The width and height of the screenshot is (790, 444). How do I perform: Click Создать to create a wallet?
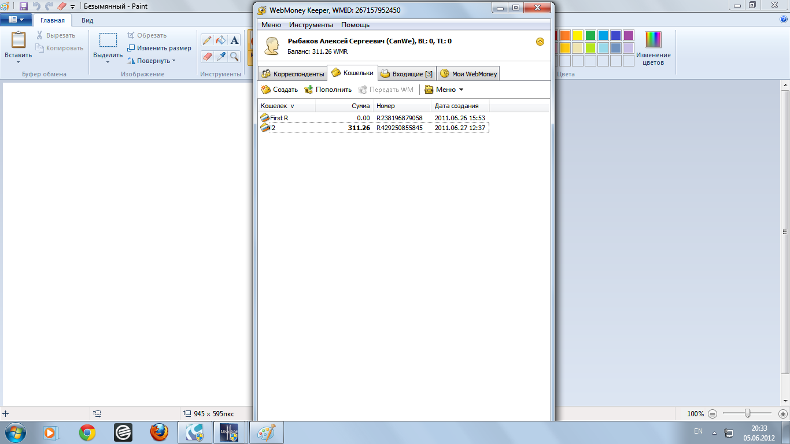(x=280, y=90)
